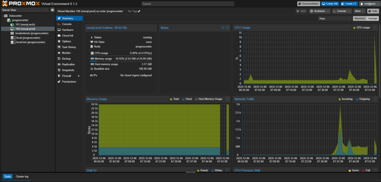Viewport: 381px width, 182px height.
Task: Switch to the Cluster log tab
Action: click(x=22, y=176)
